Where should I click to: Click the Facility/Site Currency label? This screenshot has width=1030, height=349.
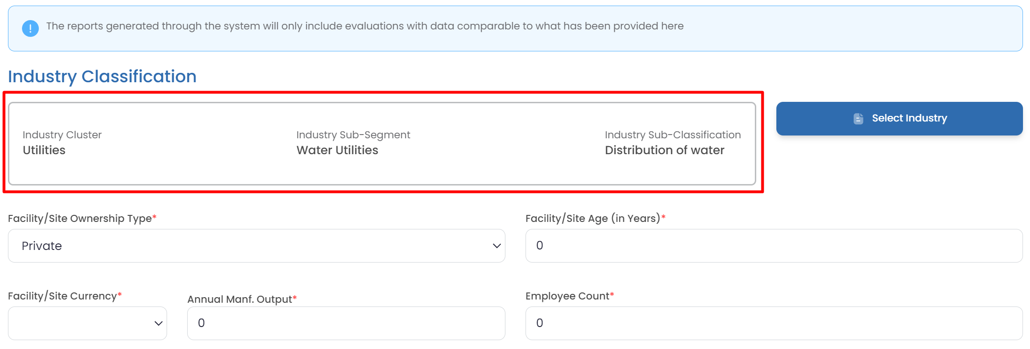point(62,296)
